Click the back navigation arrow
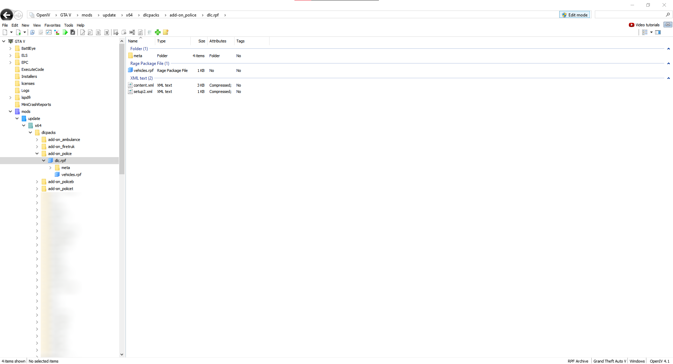The image size is (673, 364). [7, 15]
